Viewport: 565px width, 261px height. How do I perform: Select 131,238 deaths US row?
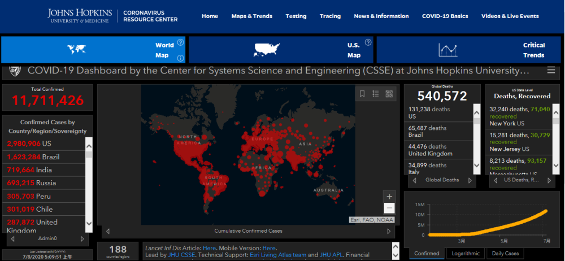click(x=440, y=112)
